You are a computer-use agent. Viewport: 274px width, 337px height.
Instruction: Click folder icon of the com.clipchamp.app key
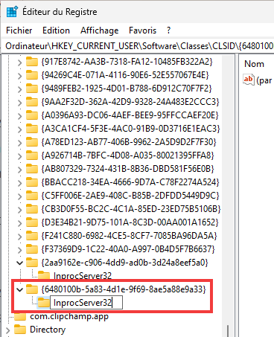[20, 316]
